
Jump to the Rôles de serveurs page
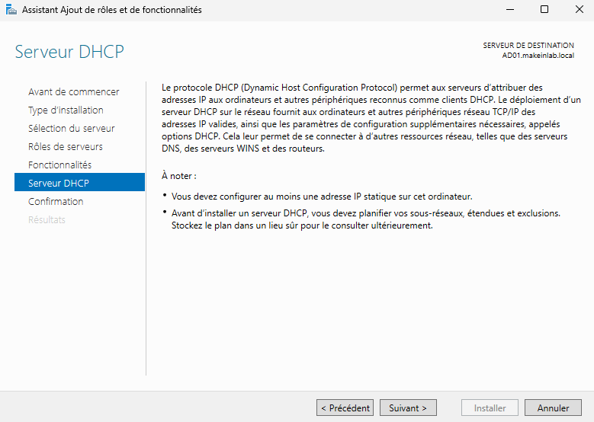click(65, 146)
